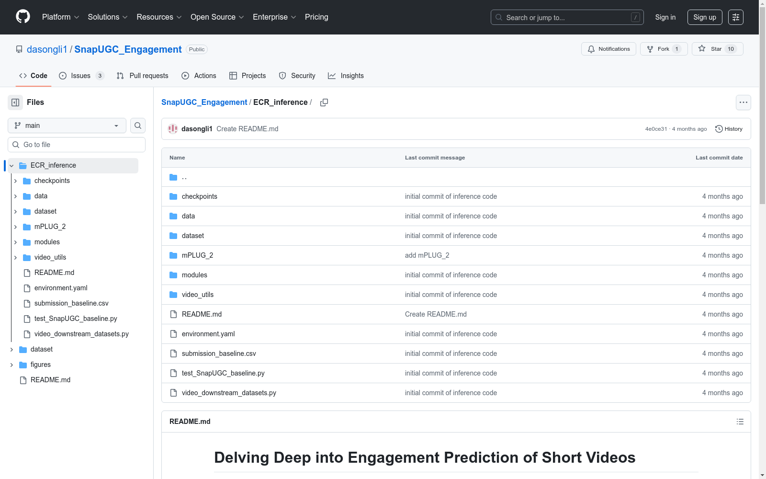766x479 pixels.
Task: Click the fork icon
Action: click(x=650, y=49)
